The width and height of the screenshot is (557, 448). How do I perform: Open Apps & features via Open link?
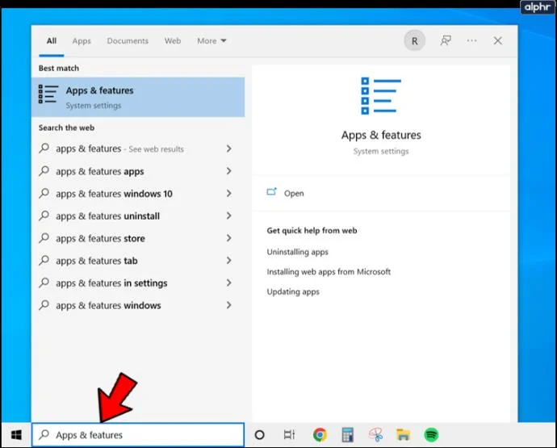tap(294, 193)
